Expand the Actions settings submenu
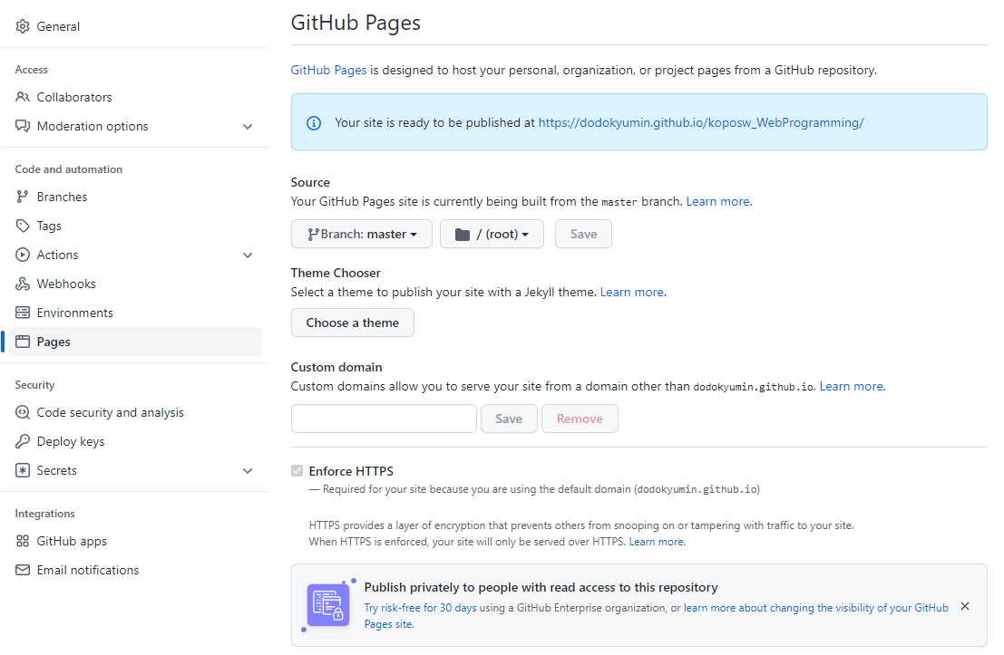This screenshot has height=655, width=1004. click(248, 255)
